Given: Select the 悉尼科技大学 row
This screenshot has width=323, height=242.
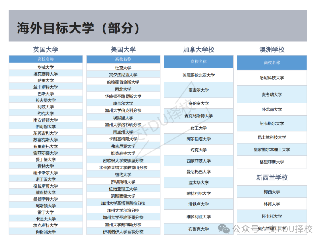Looking at the screenshot, I should [272, 78].
